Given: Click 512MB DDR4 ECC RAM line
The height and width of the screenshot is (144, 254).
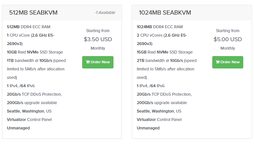Looking at the screenshot, I should [x=28, y=27].
